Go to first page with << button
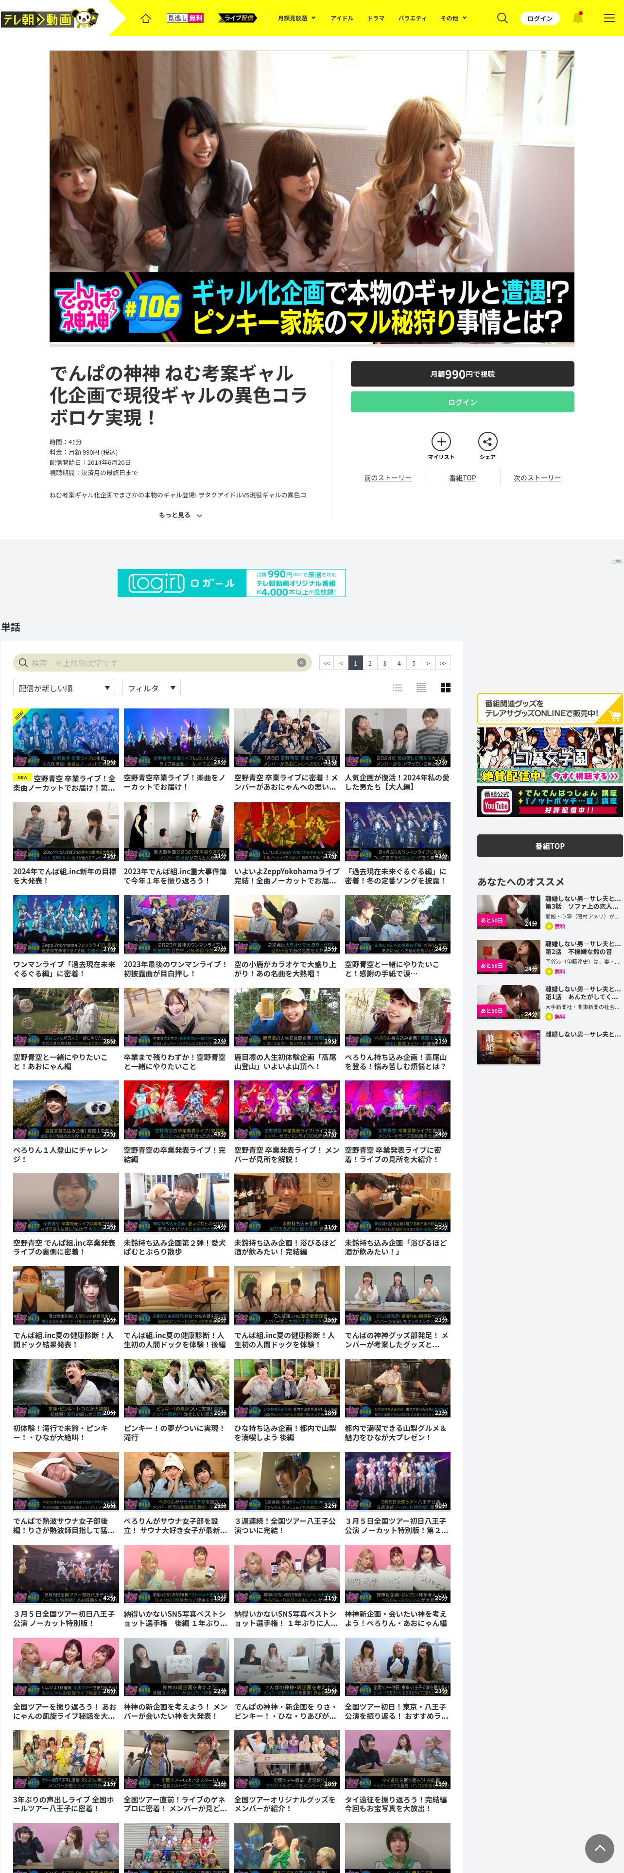Viewport: 624px width, 1873px height. tap(326, 662)
